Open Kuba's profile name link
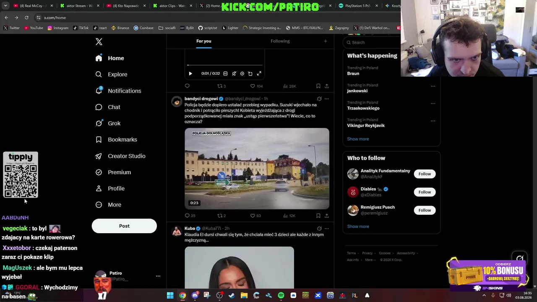Viewport: 537px width, 302px height. point(190,229)
